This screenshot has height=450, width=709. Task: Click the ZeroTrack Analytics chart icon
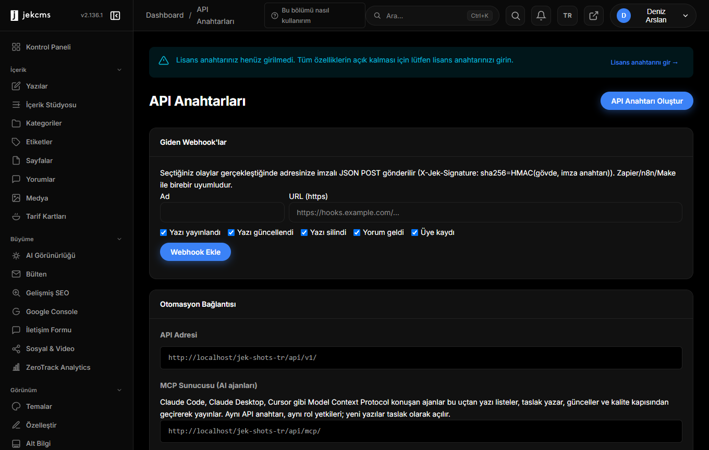[16, 367]
